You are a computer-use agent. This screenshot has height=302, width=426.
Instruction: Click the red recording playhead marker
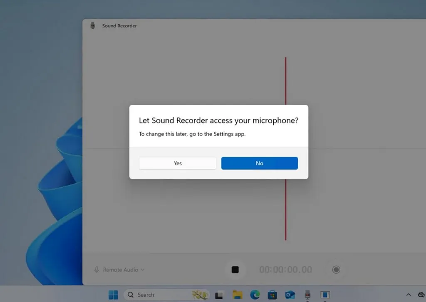pos(285,208)
